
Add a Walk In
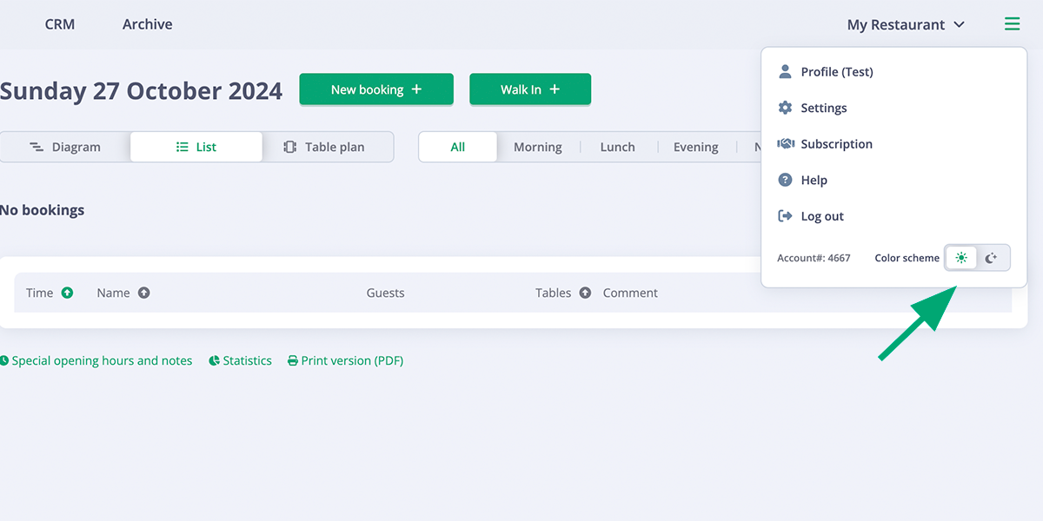(x=529, y=89)
